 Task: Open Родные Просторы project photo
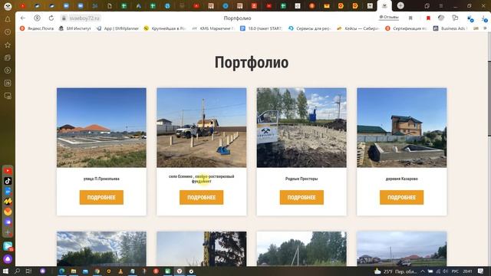click(302, 128)
